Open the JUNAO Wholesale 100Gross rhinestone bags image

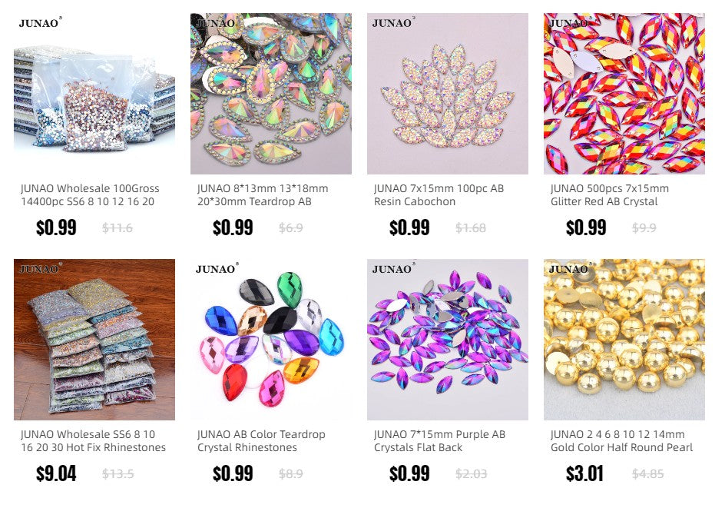click(x=94, y=94)
